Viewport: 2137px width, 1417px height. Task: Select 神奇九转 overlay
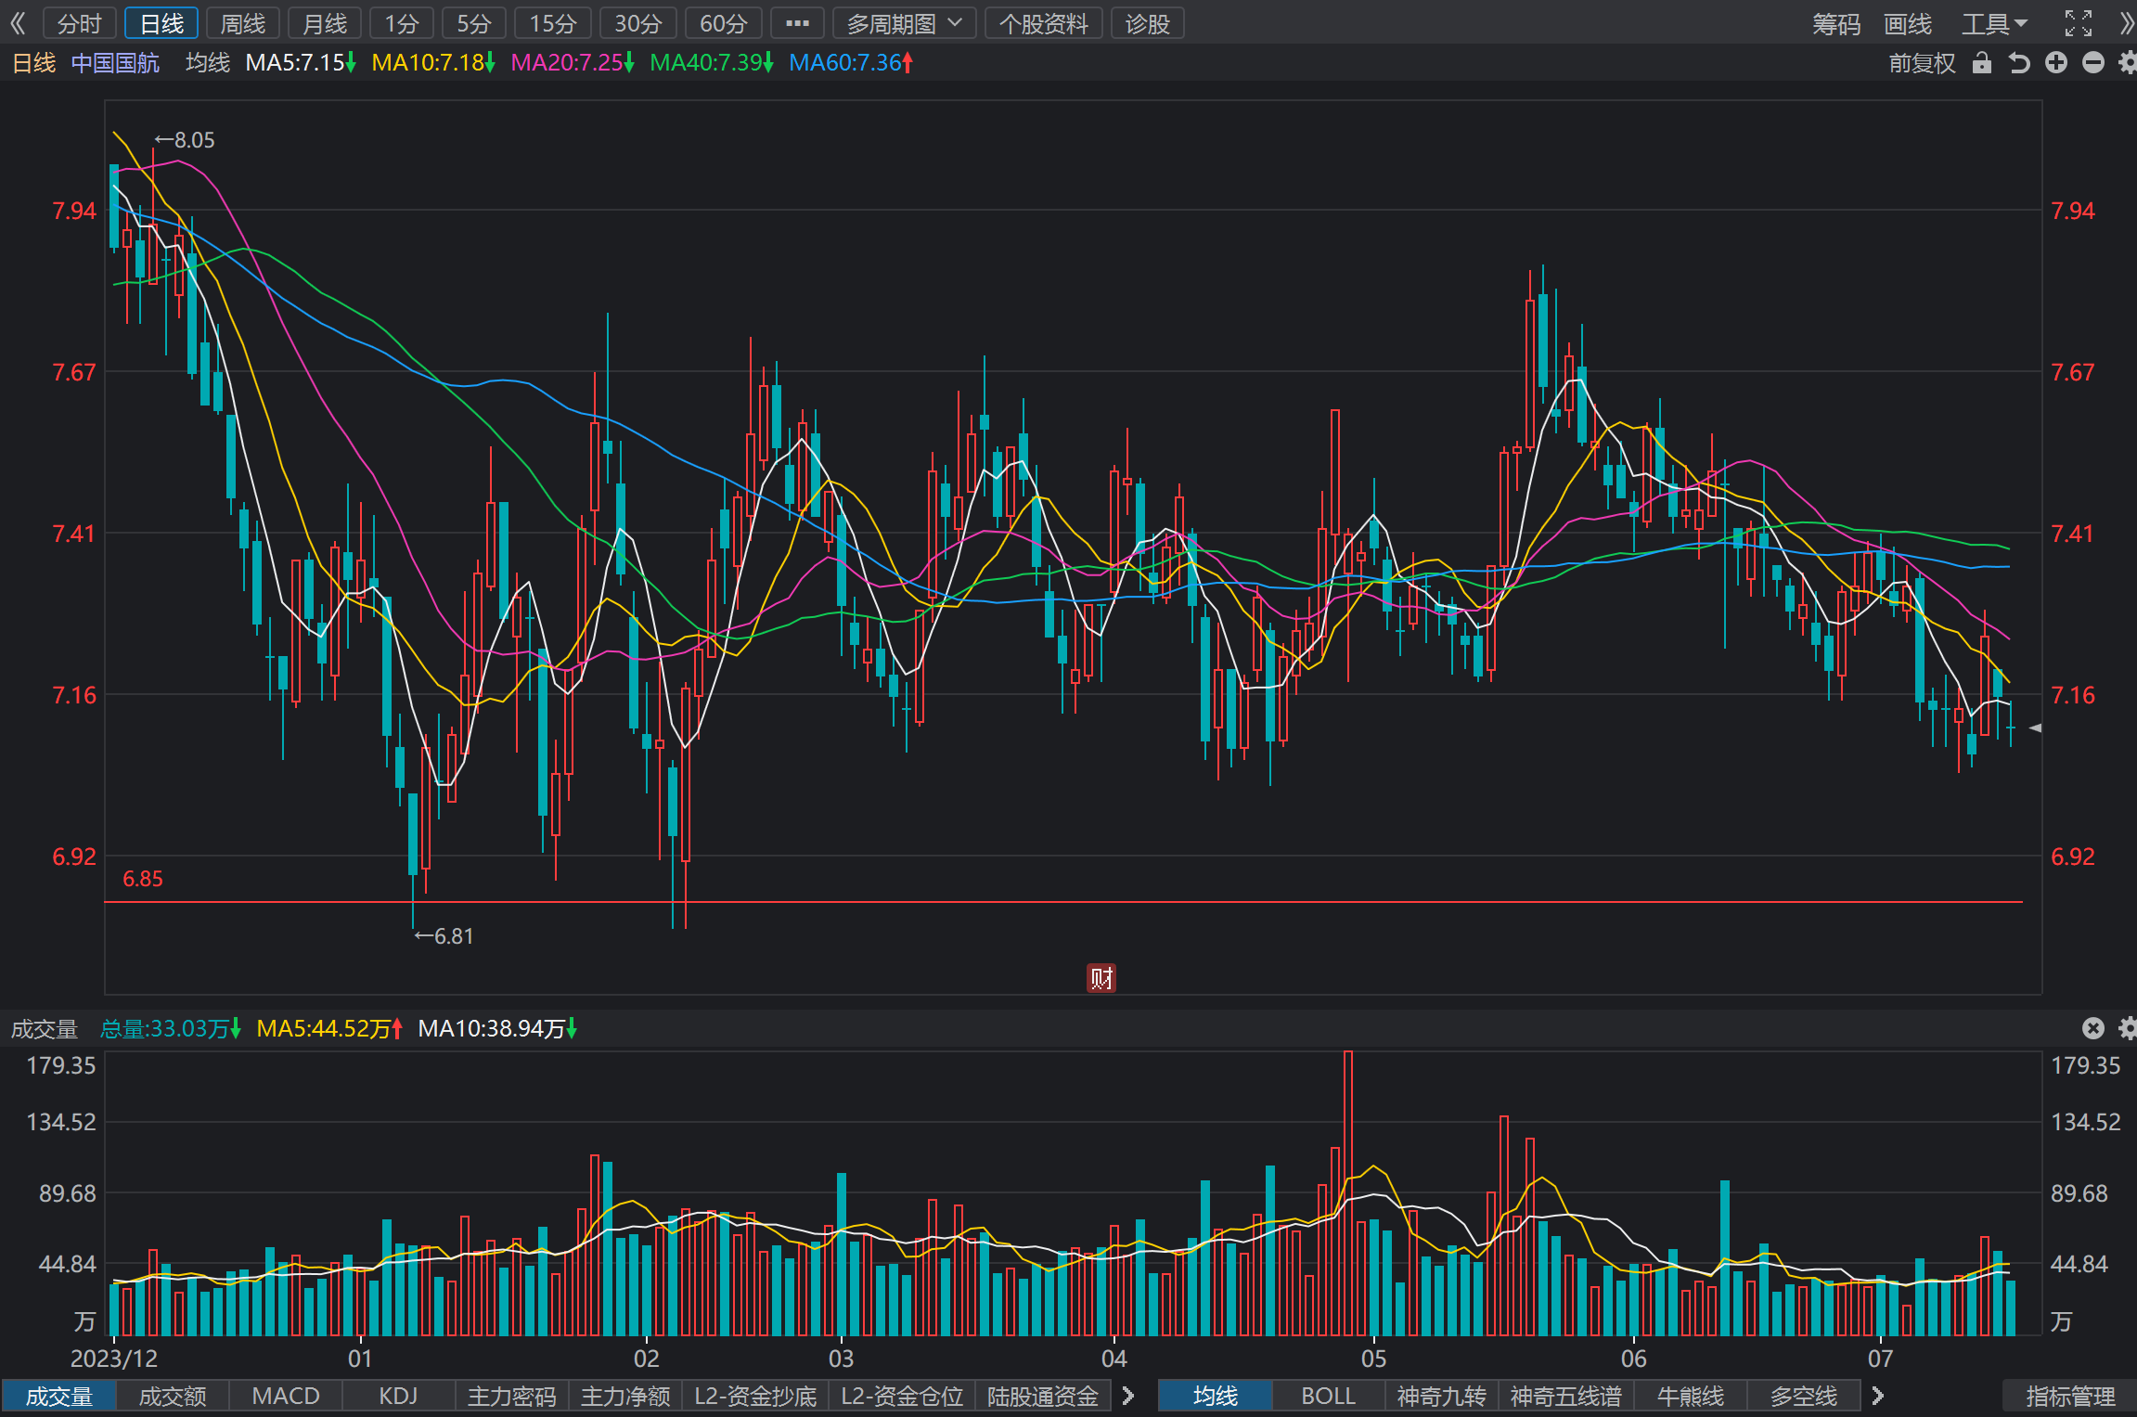(1442, 1396)
